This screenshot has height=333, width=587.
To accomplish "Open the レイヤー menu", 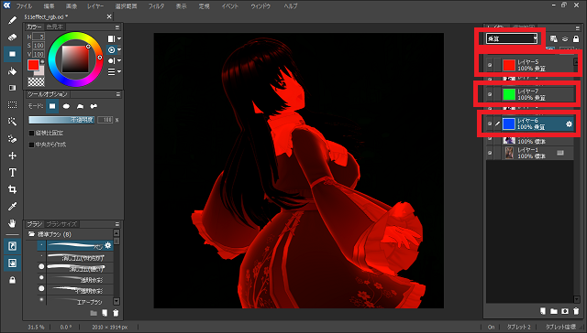I will (x=95, y=6).
